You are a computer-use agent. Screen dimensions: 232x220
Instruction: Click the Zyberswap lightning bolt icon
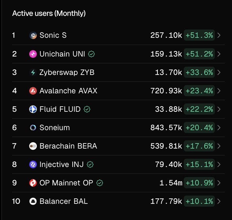33,72
